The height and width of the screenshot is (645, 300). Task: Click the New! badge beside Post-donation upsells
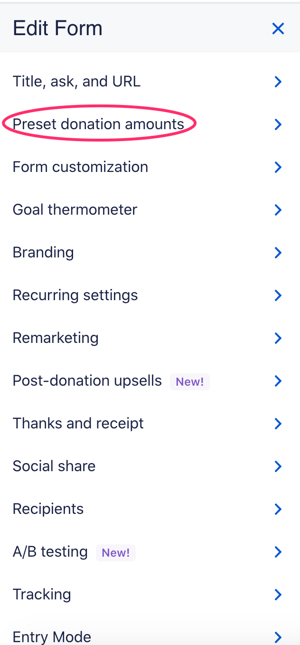coord(190,381)
